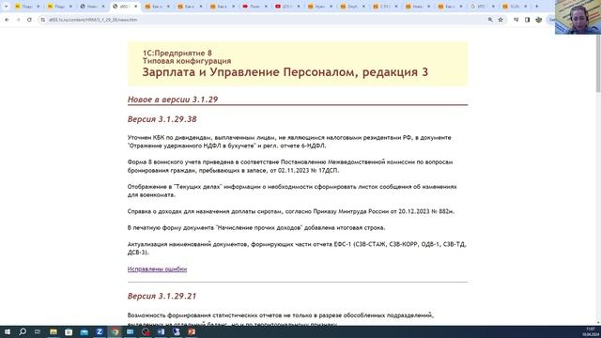Click heading "Новое в версии 3.1.29"
The image size is (601, 338).
(173, 100)
